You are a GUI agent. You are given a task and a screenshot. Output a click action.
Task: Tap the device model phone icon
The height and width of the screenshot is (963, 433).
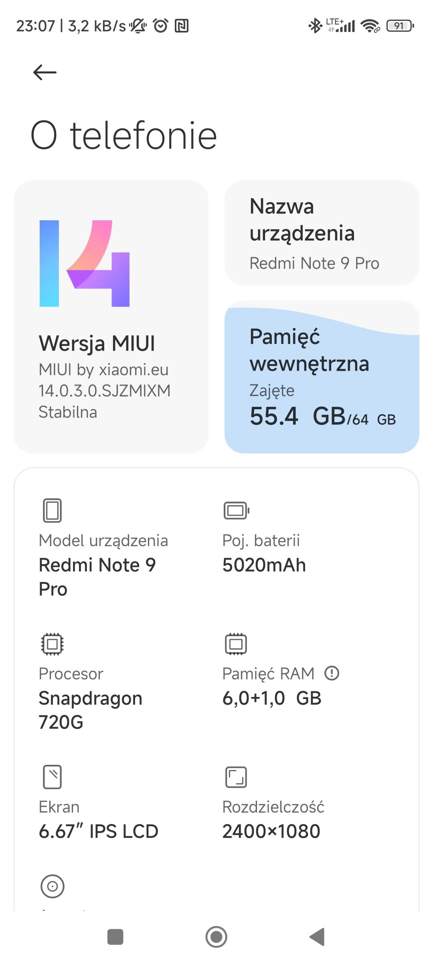52,510
